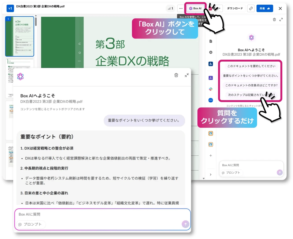
Task: Open the file details icon in the sidebar rail
Action: click(x=211, y=41)
